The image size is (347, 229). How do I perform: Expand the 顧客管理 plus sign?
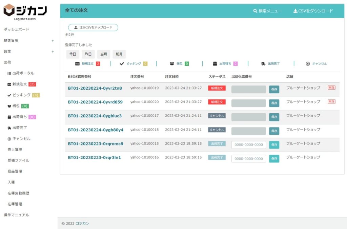click(x=53, y=41)
